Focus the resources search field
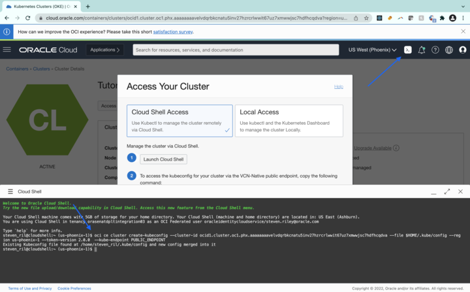This screenshot has height=292, width=470. 236,50
